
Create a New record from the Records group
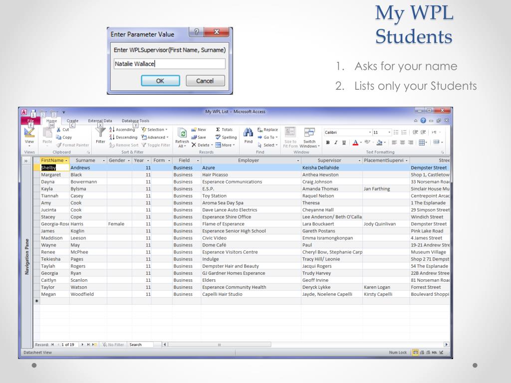[x=199, y=130]
